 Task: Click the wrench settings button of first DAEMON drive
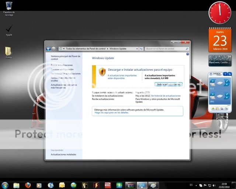coord(227,81)
